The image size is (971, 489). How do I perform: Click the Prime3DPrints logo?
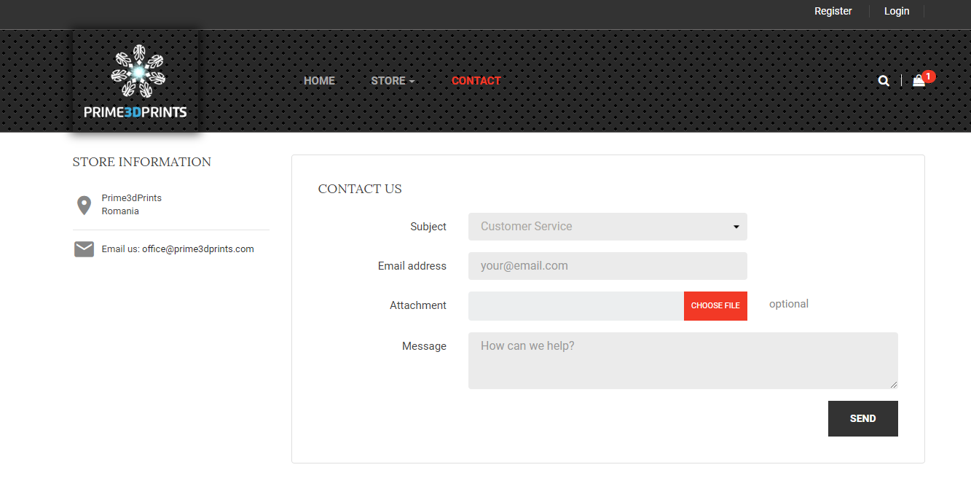point(135,81)
